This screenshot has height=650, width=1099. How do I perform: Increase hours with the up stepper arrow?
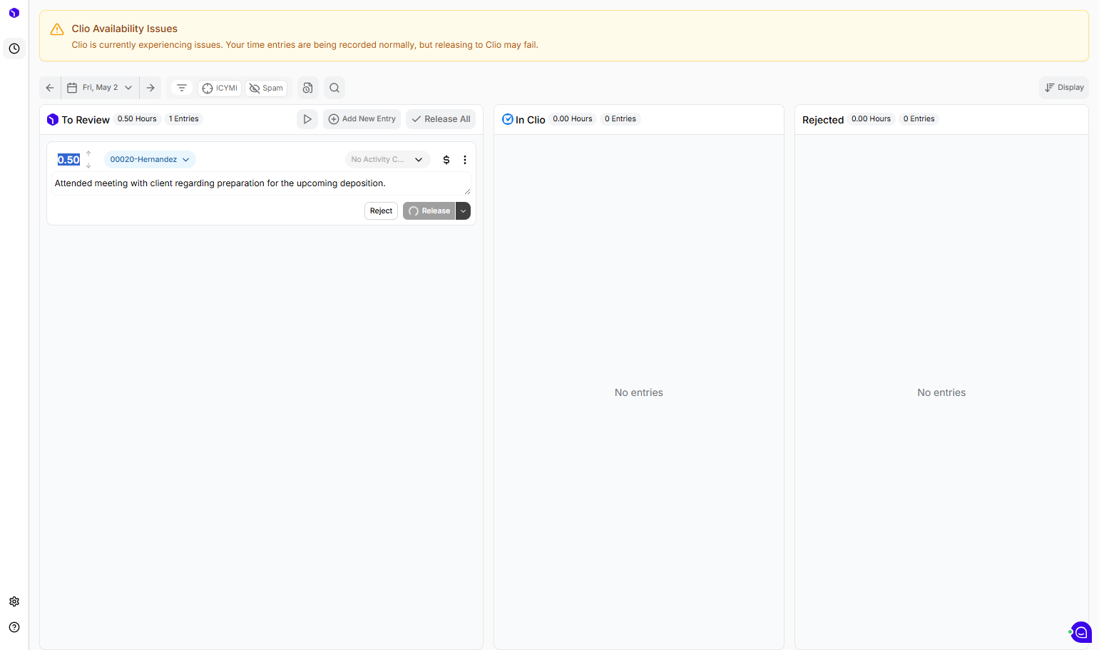pyautogui.click(x=88, y=153)
